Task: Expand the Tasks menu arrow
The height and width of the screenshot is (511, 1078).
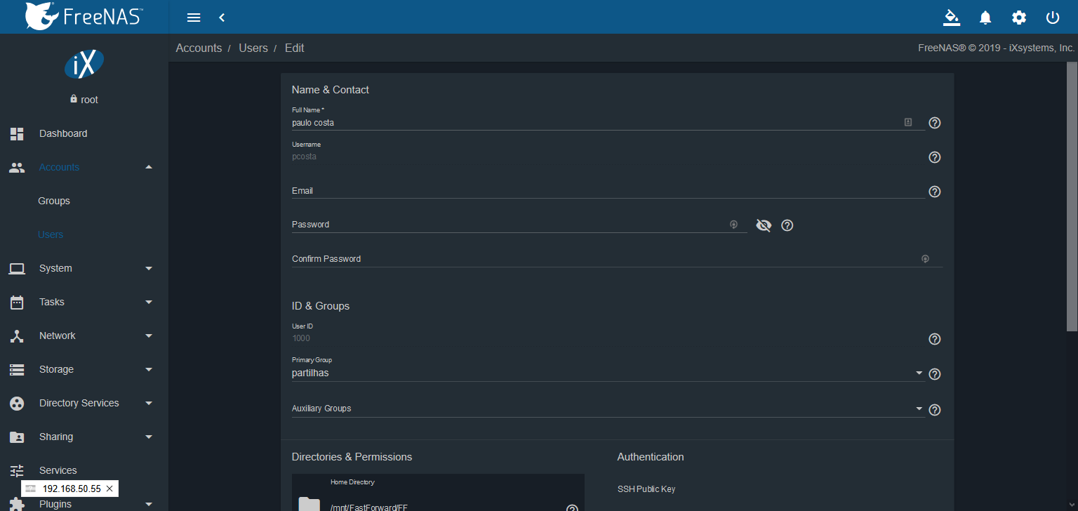Action: 149,302
